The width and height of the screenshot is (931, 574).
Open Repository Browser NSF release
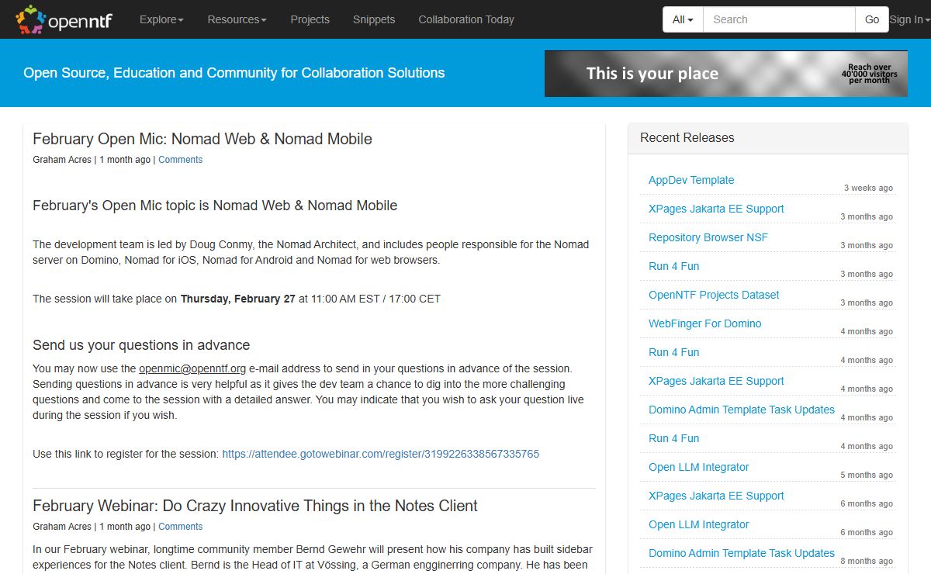pyautogui.click(x=708, y=237)
